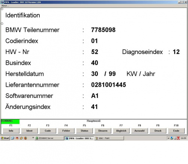Open the F7 Abgleich button
This screenshot has width=188, height=164.
coord(121,131)
